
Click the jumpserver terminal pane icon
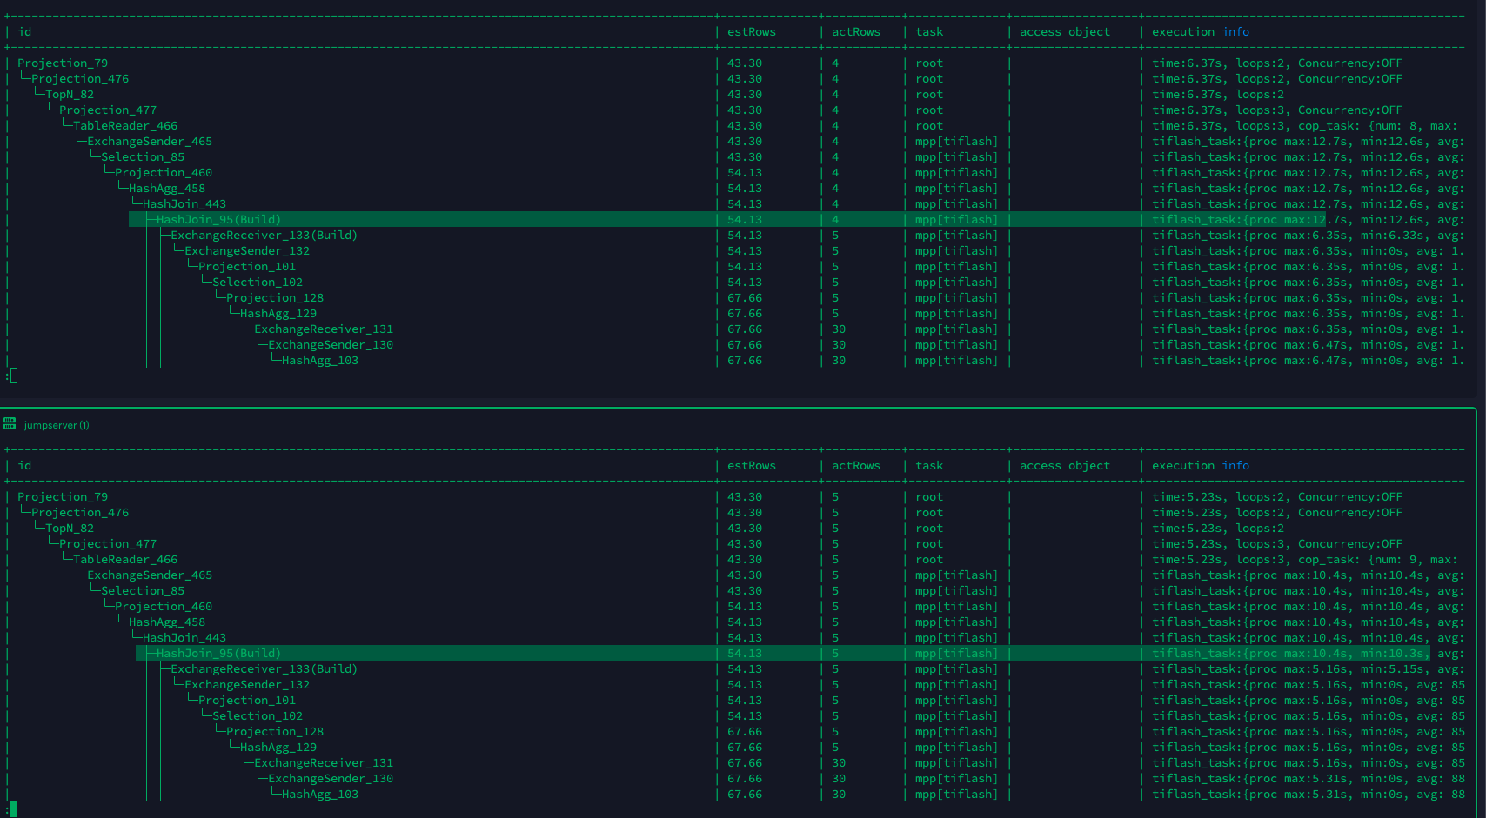[x=10, y=424]
